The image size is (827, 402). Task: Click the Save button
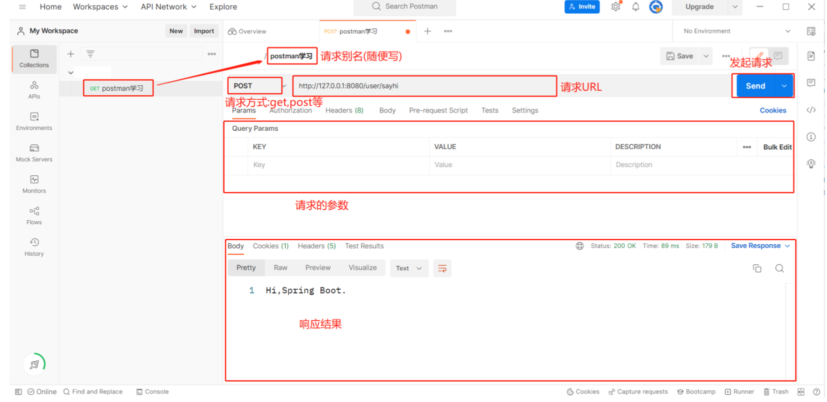coord(679,56)
